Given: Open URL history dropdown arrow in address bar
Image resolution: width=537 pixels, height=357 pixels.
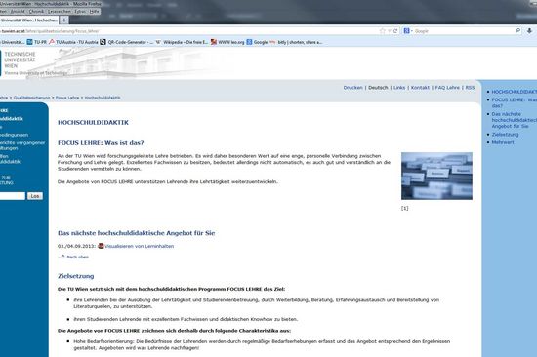Looking at the screenshot, I should [390, 31].
